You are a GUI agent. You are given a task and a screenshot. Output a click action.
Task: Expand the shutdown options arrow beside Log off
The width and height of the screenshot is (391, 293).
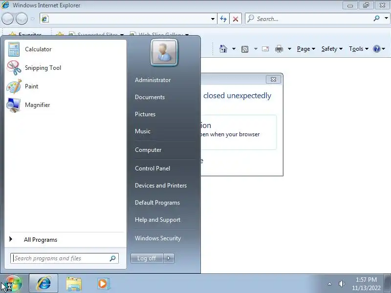[x=169, y=258]
